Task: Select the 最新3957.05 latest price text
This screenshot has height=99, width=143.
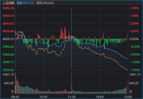Action: click(x=25, y=3)
